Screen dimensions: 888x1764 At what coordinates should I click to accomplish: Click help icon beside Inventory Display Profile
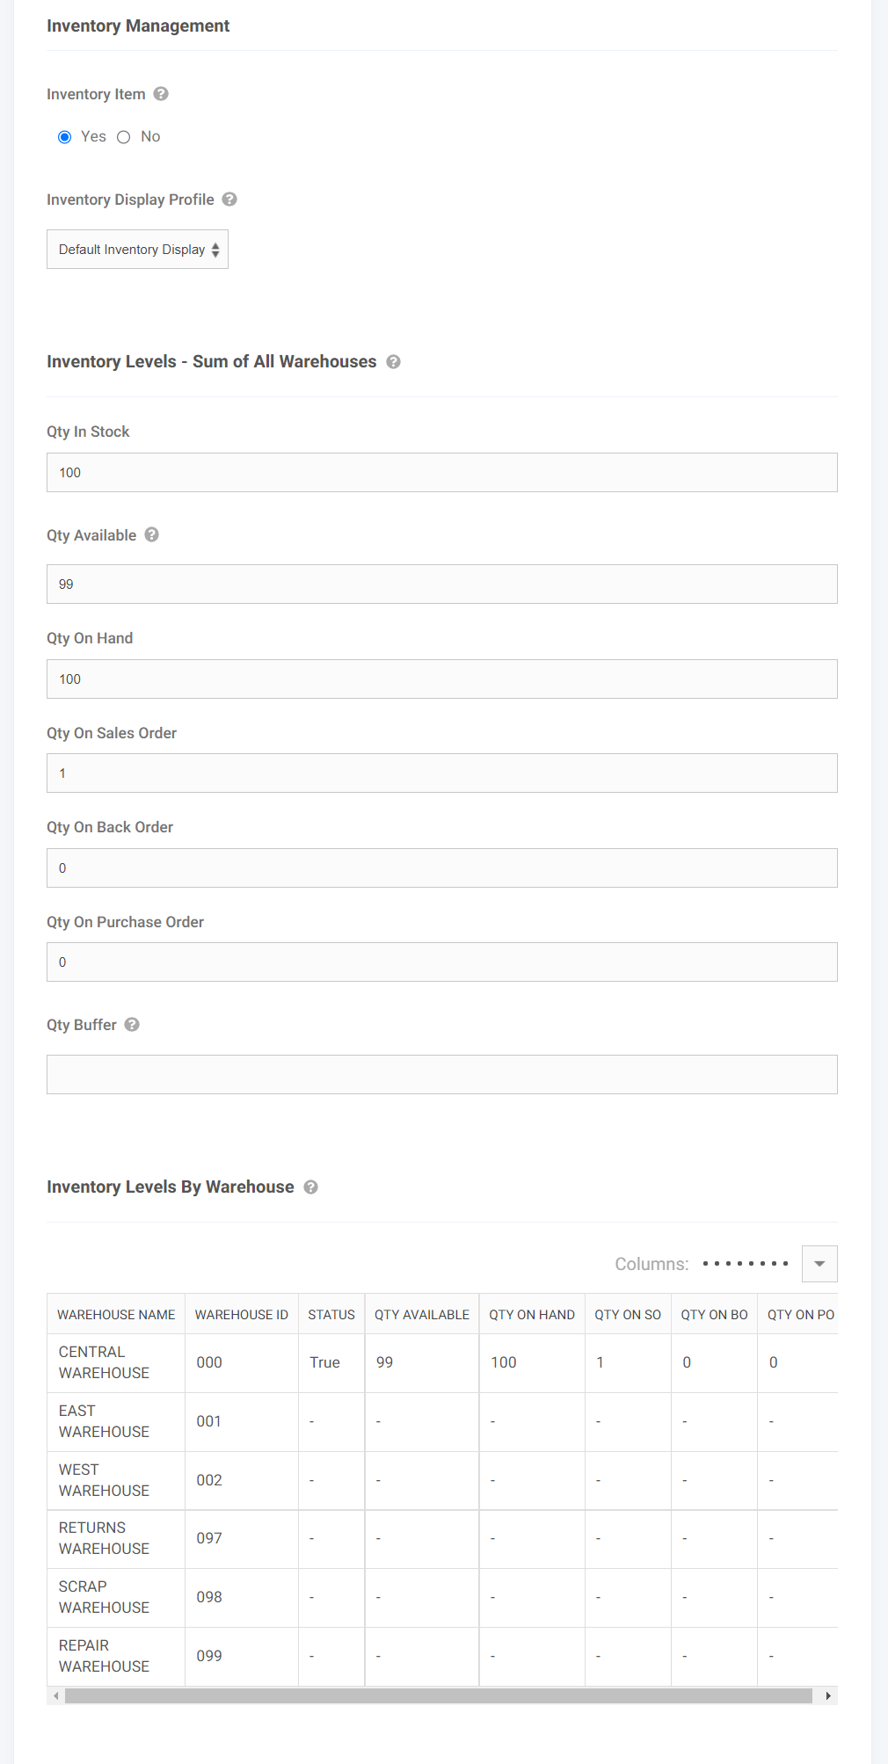pyautogui.click(x=229, y=200)
